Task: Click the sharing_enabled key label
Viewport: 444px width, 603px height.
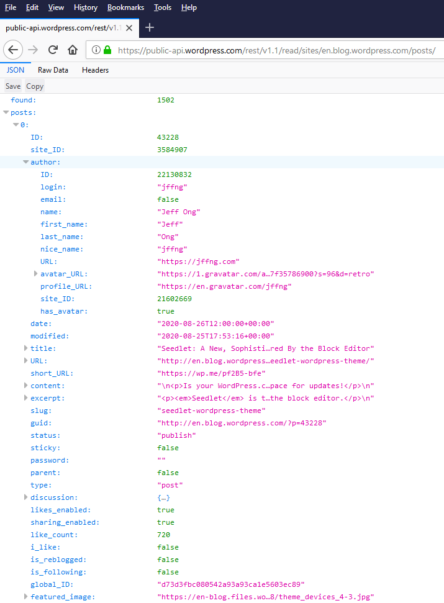Action: pos(65,522)
